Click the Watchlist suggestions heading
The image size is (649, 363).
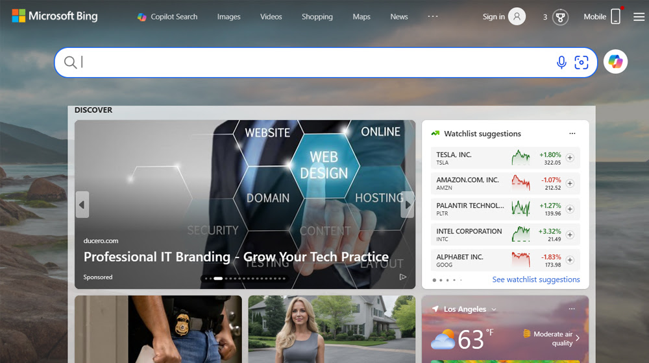[482, 134]
